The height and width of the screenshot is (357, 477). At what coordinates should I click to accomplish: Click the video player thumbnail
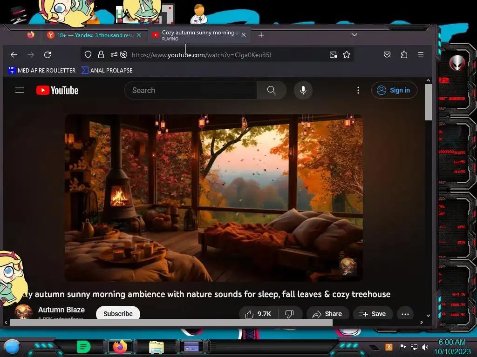coord(213,198)
